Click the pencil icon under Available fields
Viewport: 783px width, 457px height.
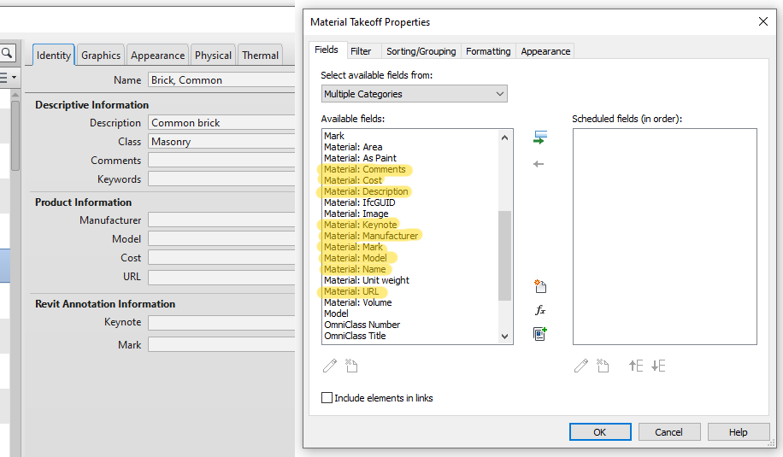(x=330, y=366)
